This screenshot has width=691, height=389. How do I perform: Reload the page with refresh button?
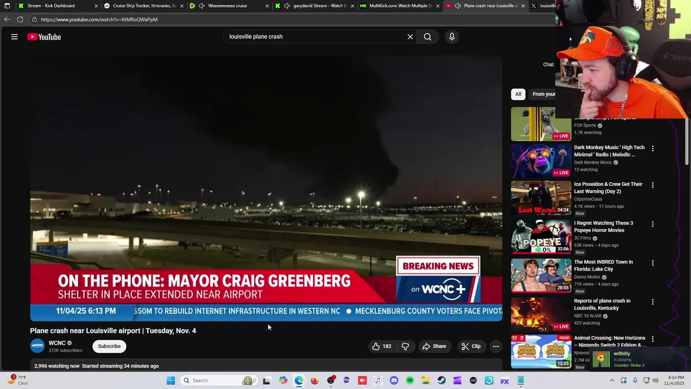pos(20,19)
